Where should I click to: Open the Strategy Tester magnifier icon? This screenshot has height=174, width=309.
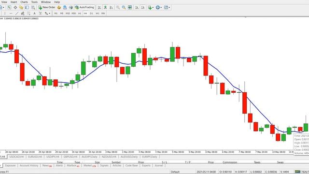coord(33,8)
